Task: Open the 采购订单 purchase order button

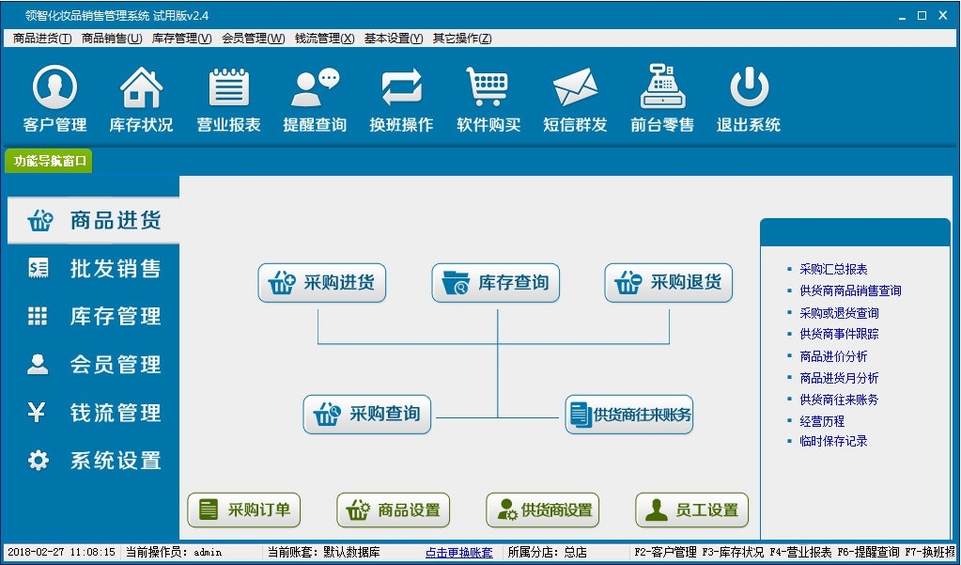Action: point(244,510)
